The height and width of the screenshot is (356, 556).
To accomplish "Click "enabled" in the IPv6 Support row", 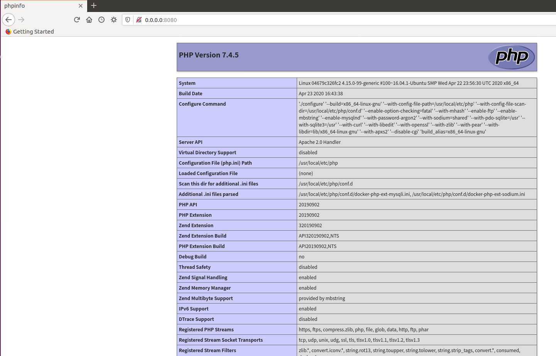I will coord(308,309).
